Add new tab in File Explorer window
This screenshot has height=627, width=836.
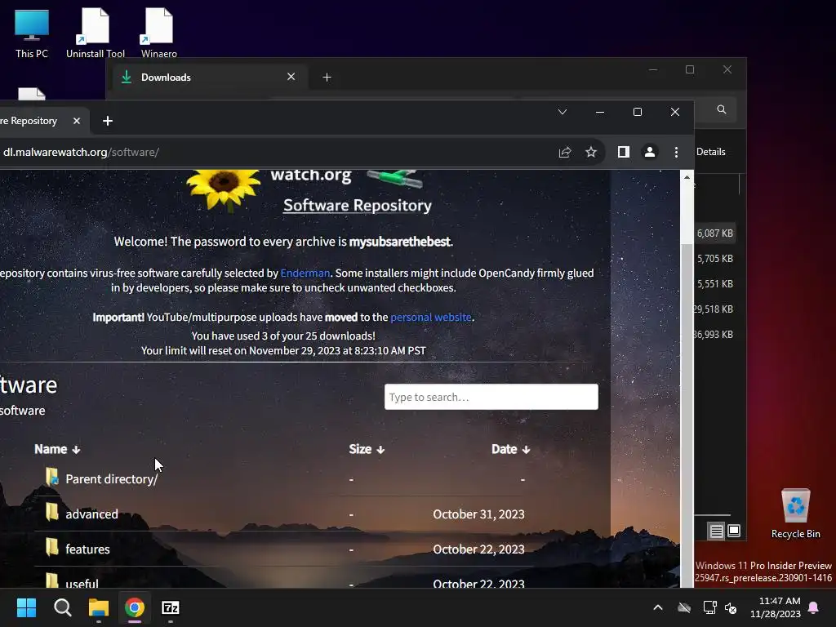(x=327, y=78)
